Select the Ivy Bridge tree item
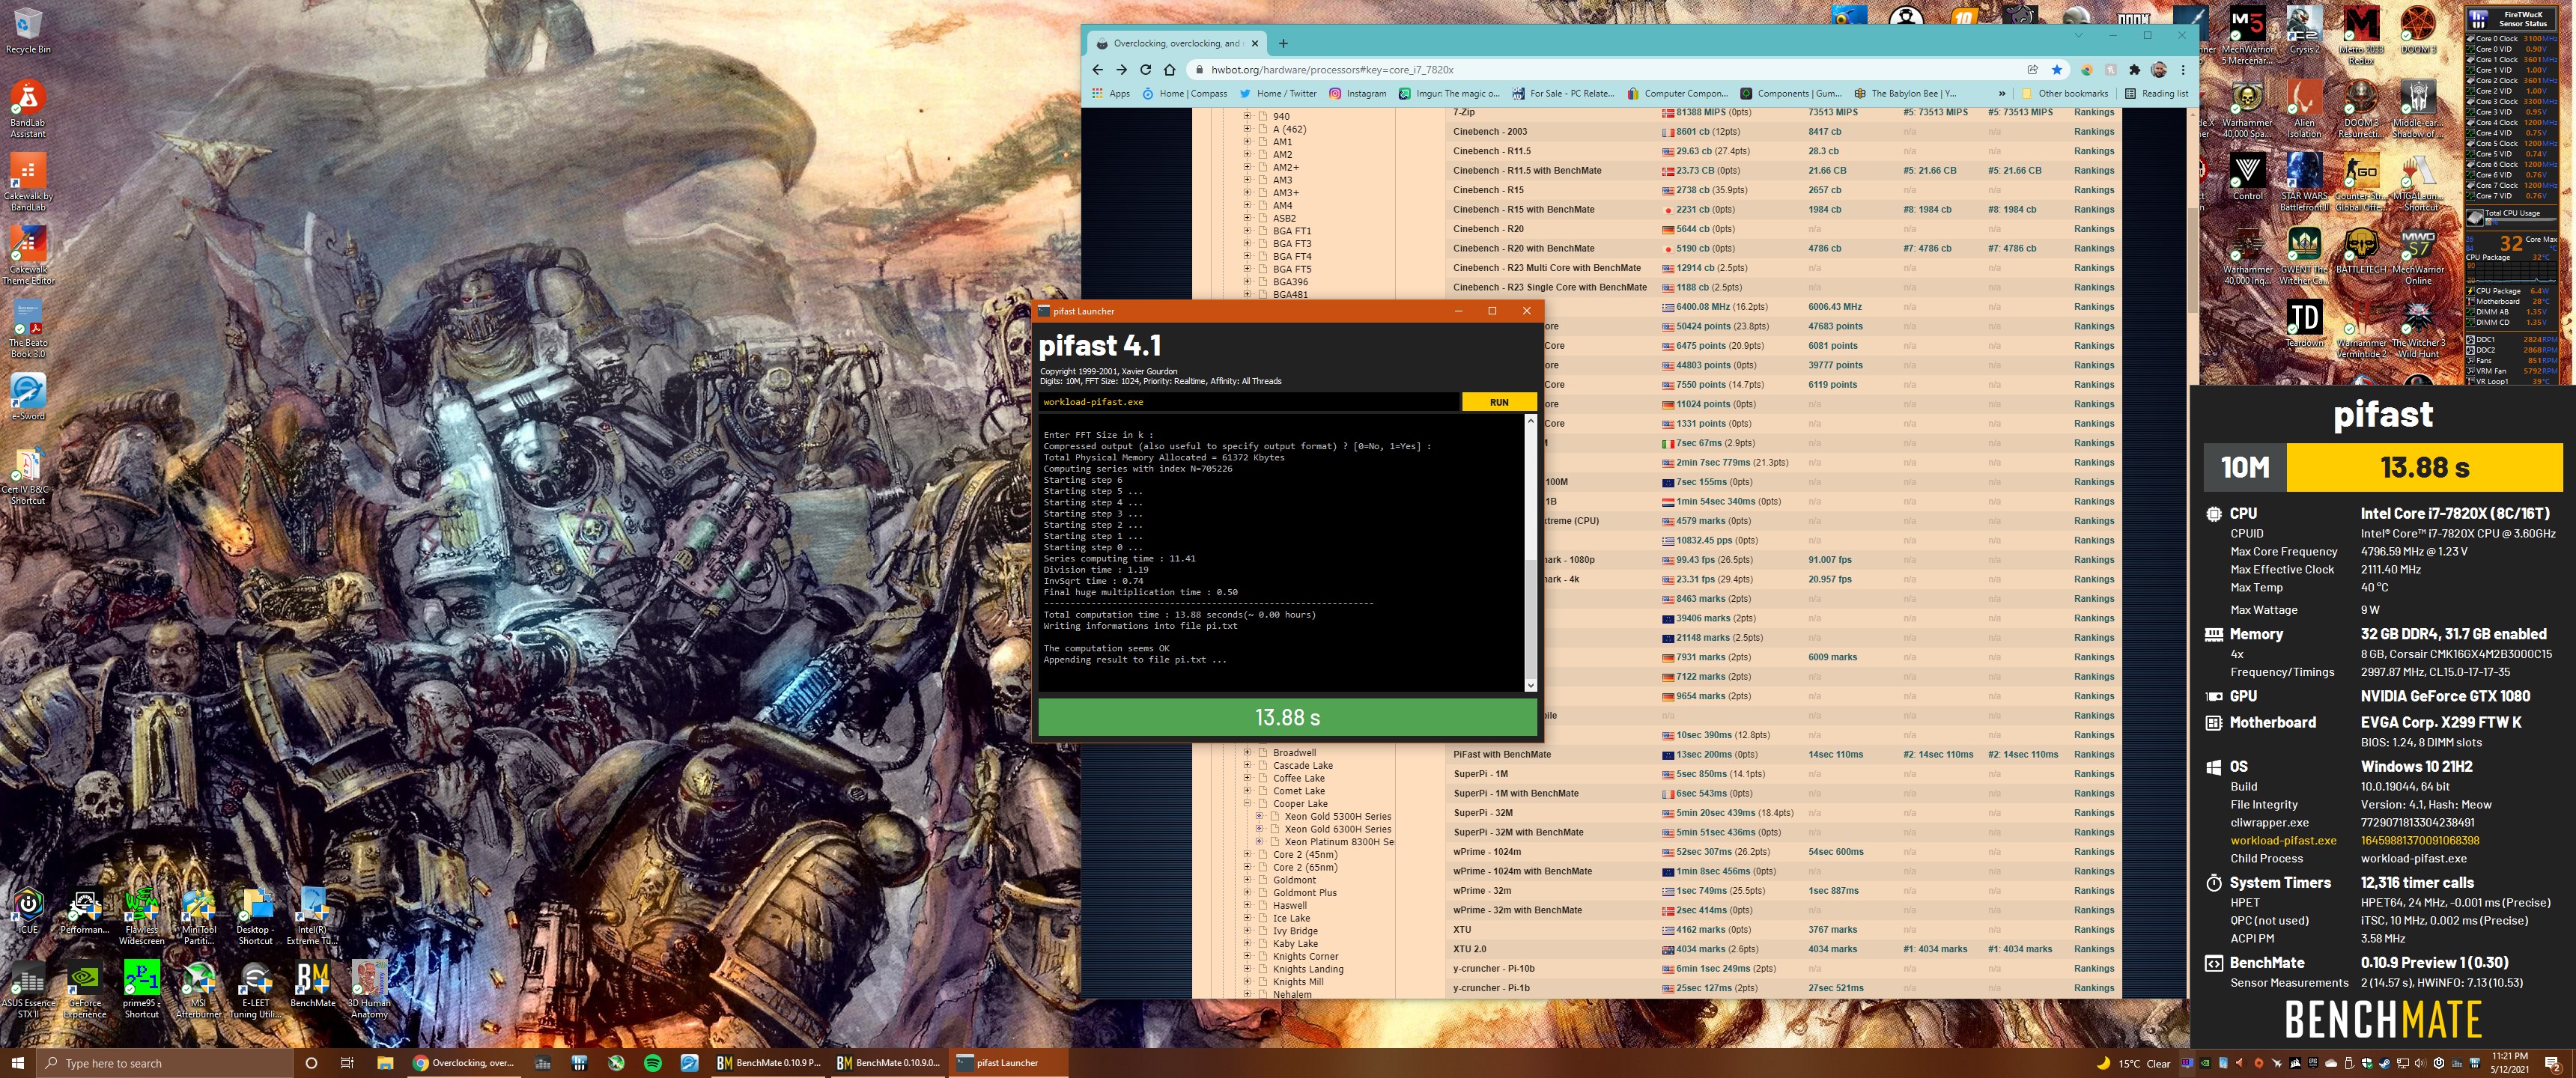 click(1294, 931)
